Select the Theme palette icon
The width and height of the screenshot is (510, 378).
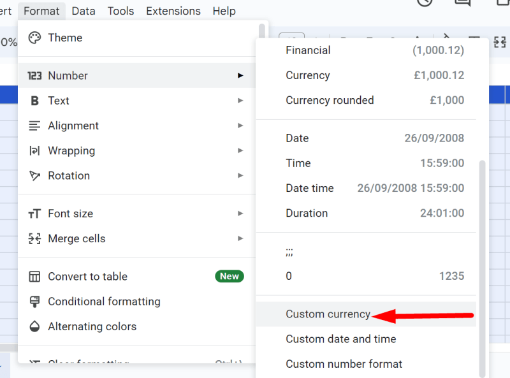coord(35,38)
